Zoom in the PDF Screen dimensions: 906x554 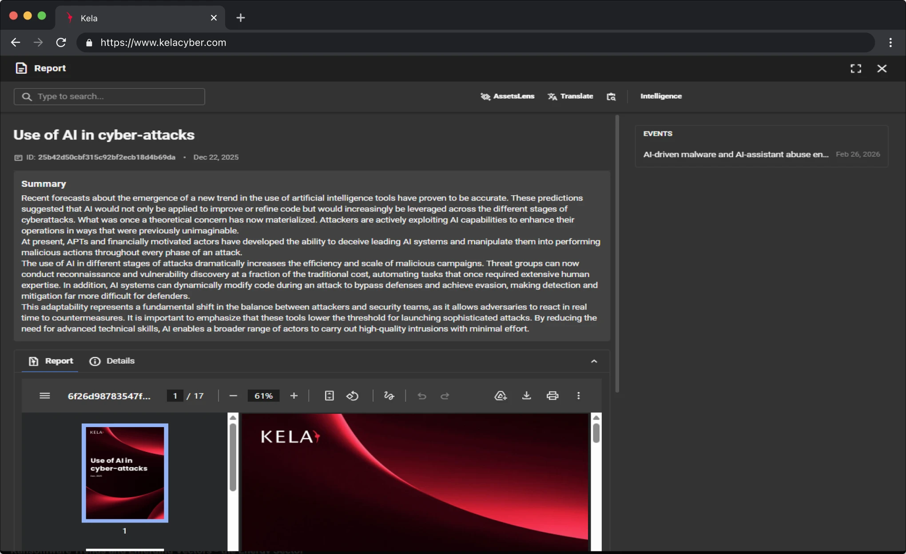click(294, 396)
